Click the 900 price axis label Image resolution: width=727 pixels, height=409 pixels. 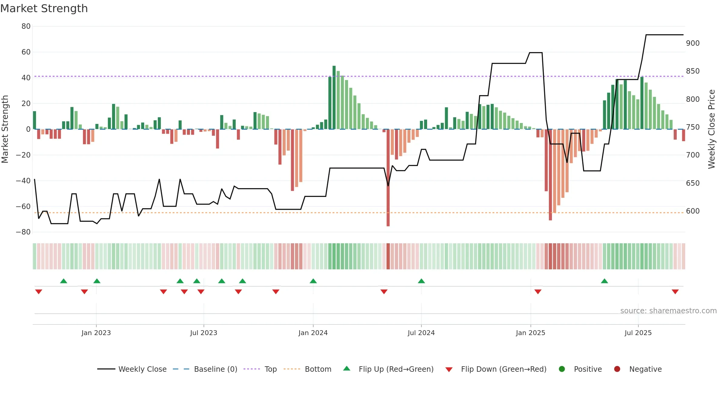click(693, 43)
